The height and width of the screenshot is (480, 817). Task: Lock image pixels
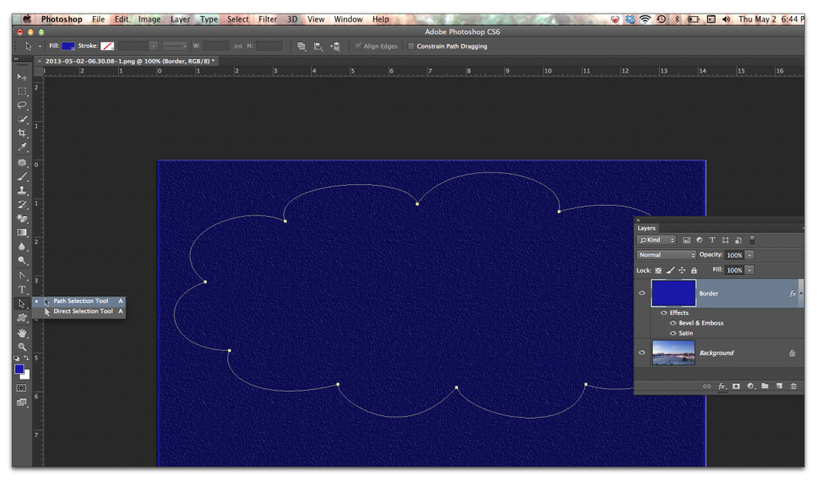point(670,270)
